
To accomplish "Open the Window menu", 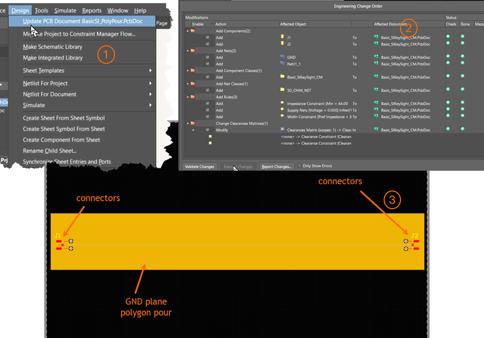I will (x=118, y=11).
